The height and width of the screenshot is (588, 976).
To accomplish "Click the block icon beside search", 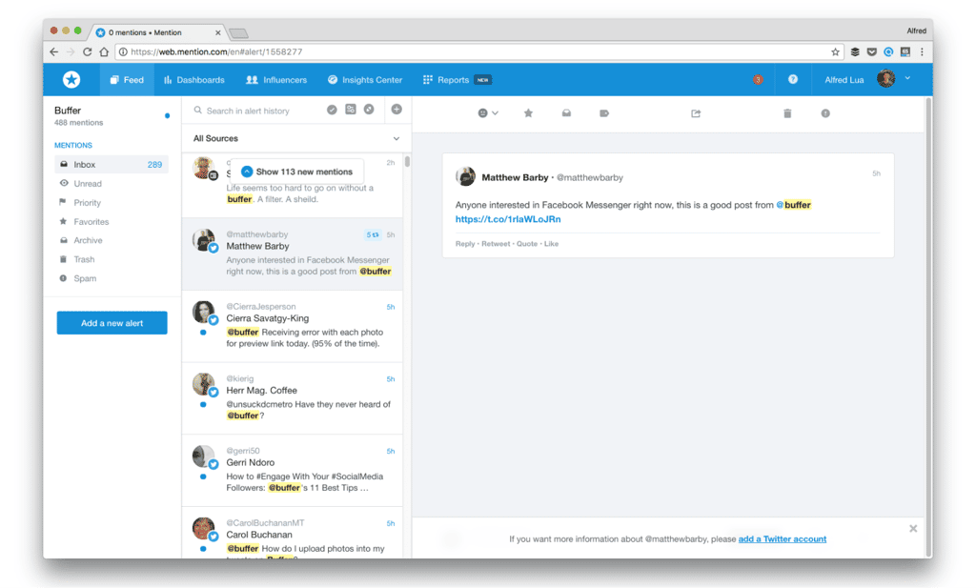I will [369, 110].
